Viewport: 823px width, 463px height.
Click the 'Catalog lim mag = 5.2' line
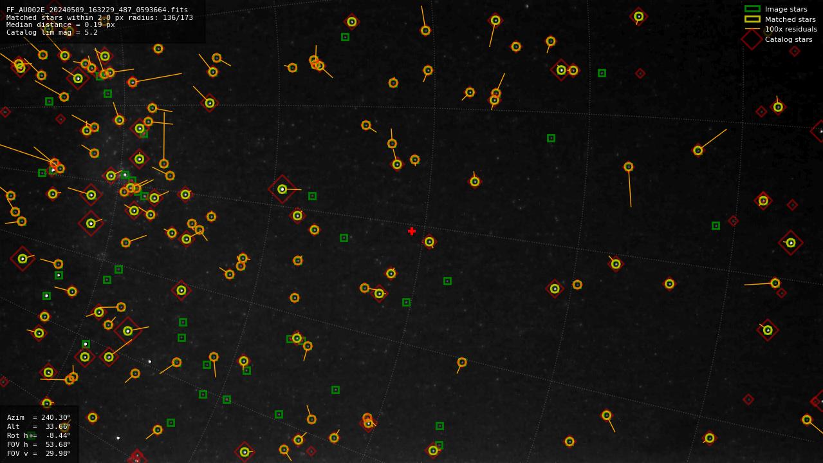pos(52,33)
